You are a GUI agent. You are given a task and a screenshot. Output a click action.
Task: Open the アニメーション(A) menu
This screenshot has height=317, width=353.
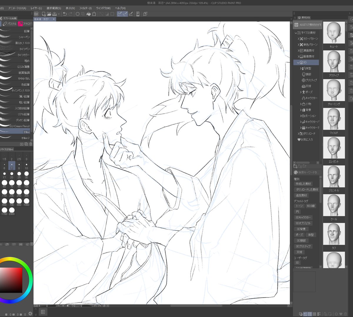(17, 8)
